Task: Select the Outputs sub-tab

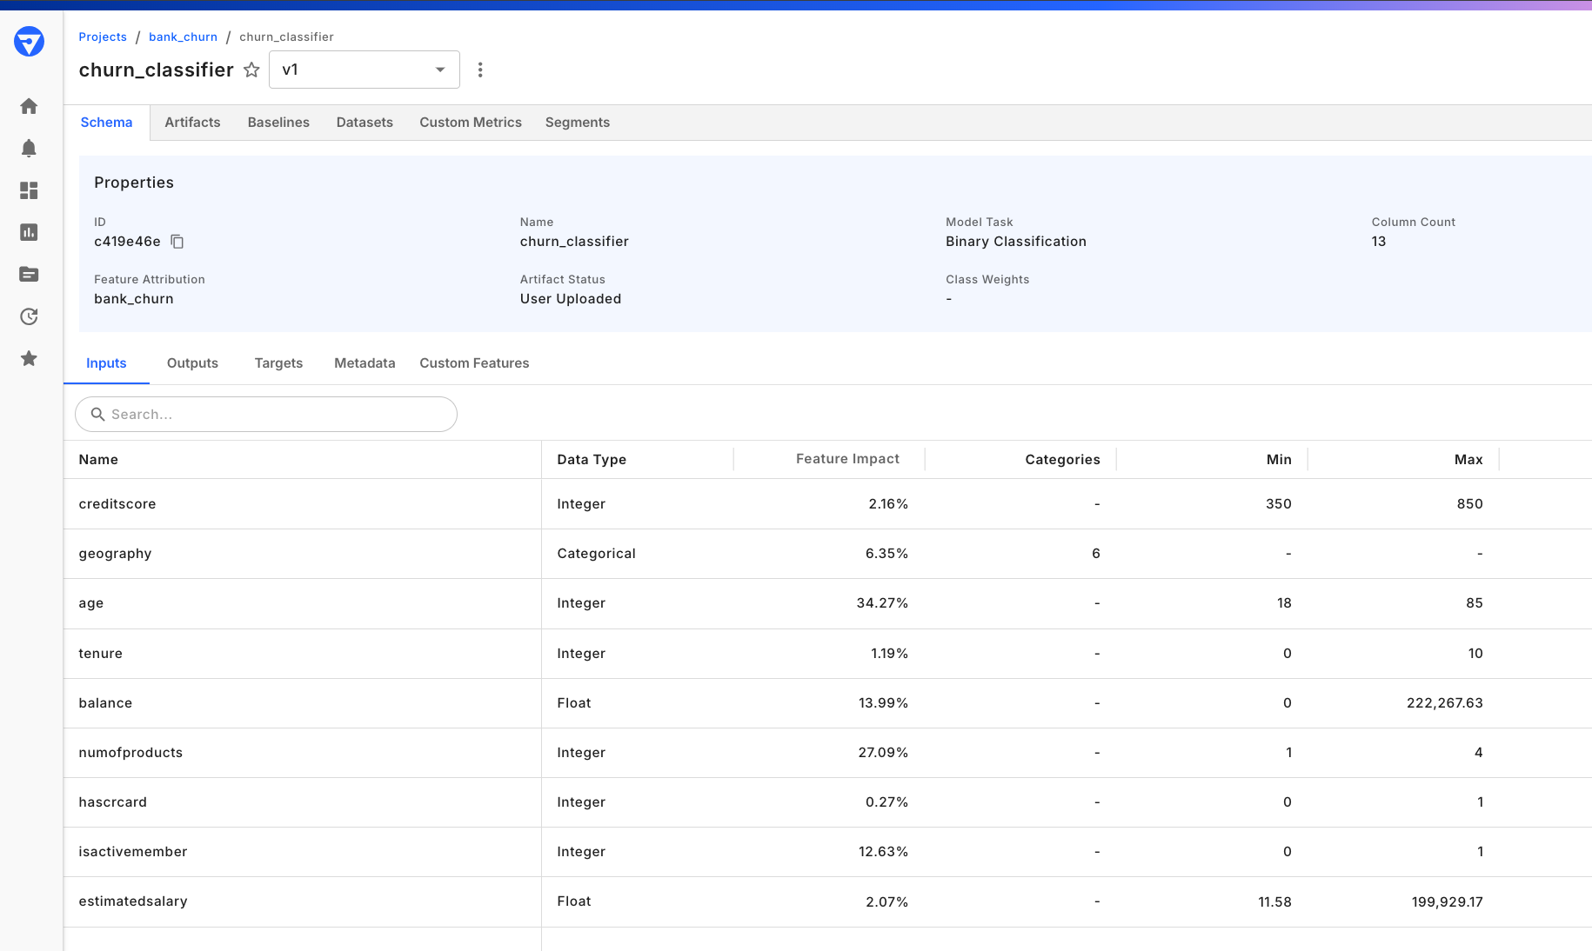Action: 192,363
